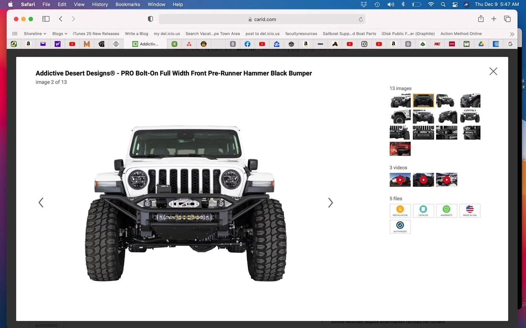The image size is (526, 328).
Task: Play the first video thumbnail
Action: click(400, 180)
